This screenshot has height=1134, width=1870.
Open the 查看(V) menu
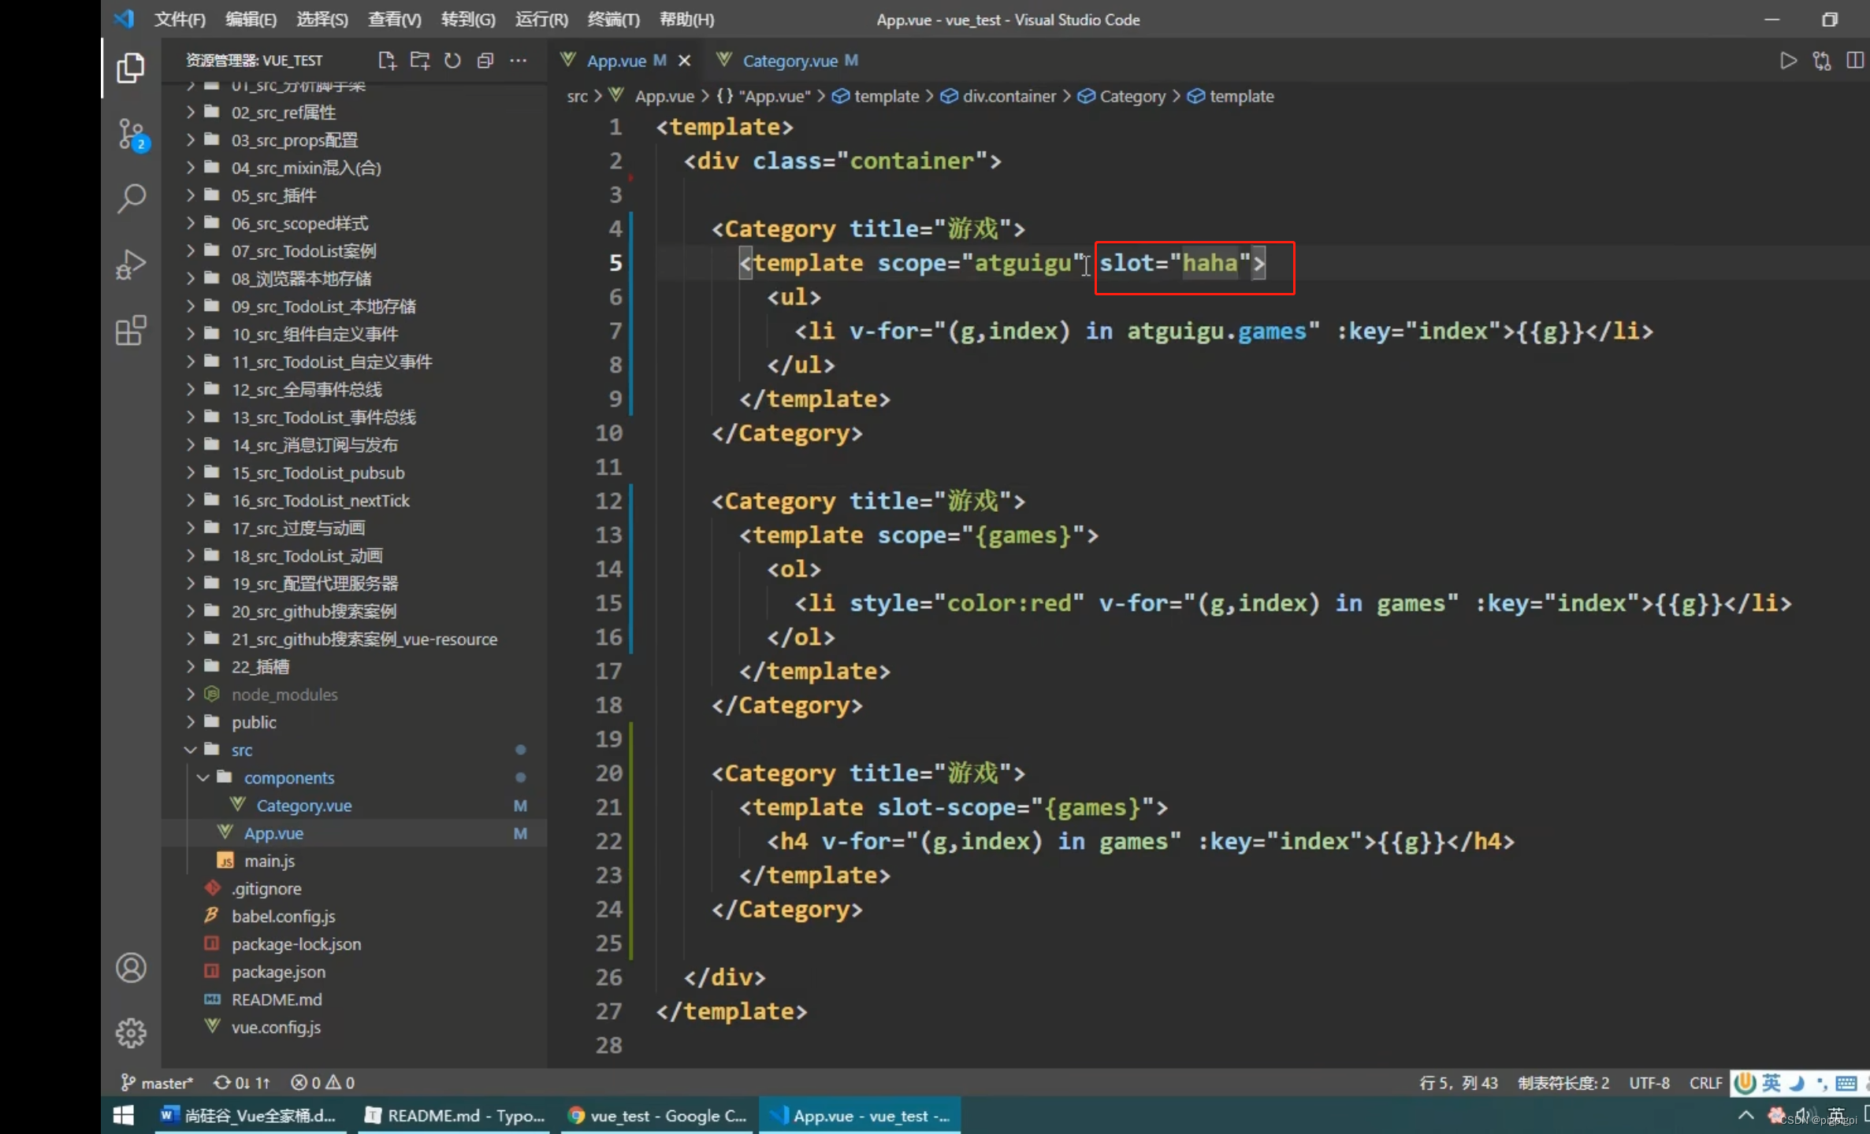coord(394,19)
